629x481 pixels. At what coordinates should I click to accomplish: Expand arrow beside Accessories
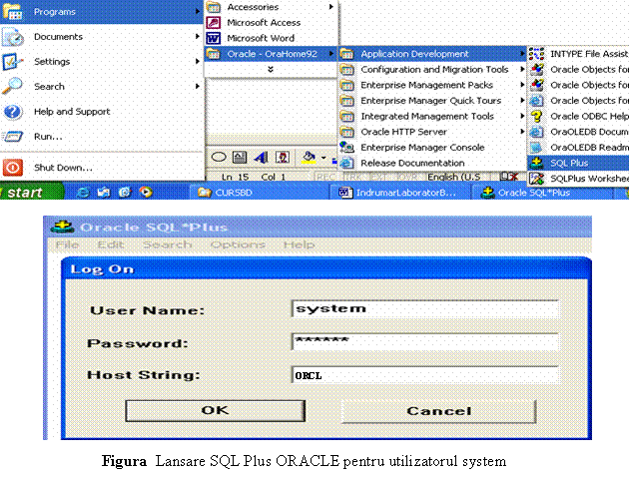(x=330, y=6)
